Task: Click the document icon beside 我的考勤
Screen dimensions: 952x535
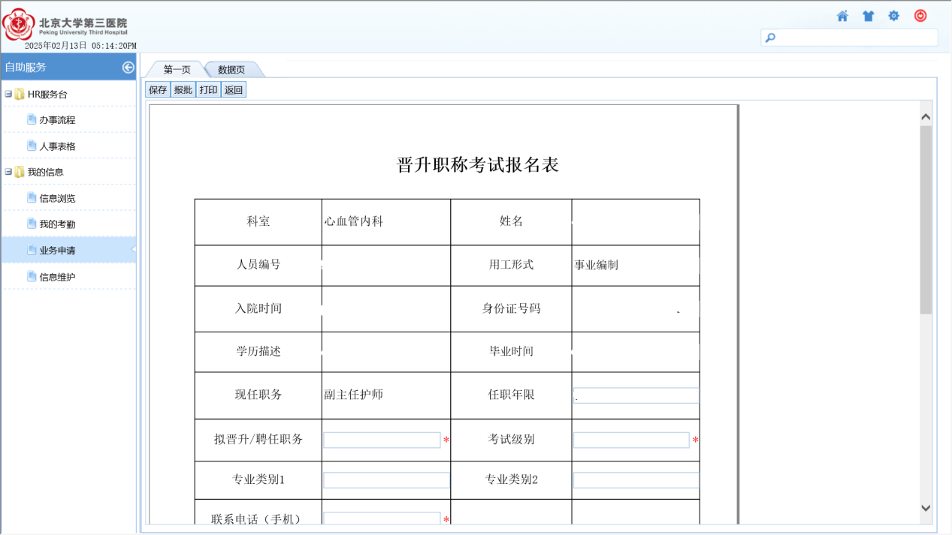Action: [32, 224]
